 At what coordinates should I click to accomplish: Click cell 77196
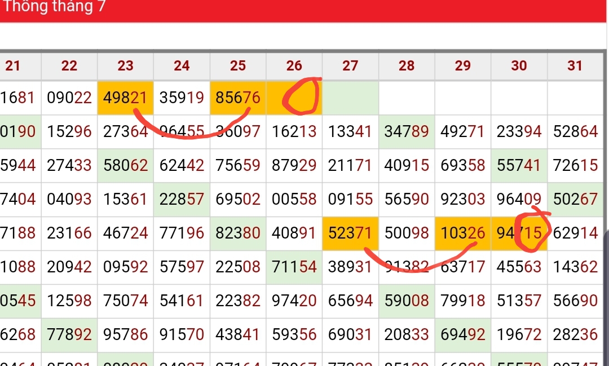tap(182, 233)
